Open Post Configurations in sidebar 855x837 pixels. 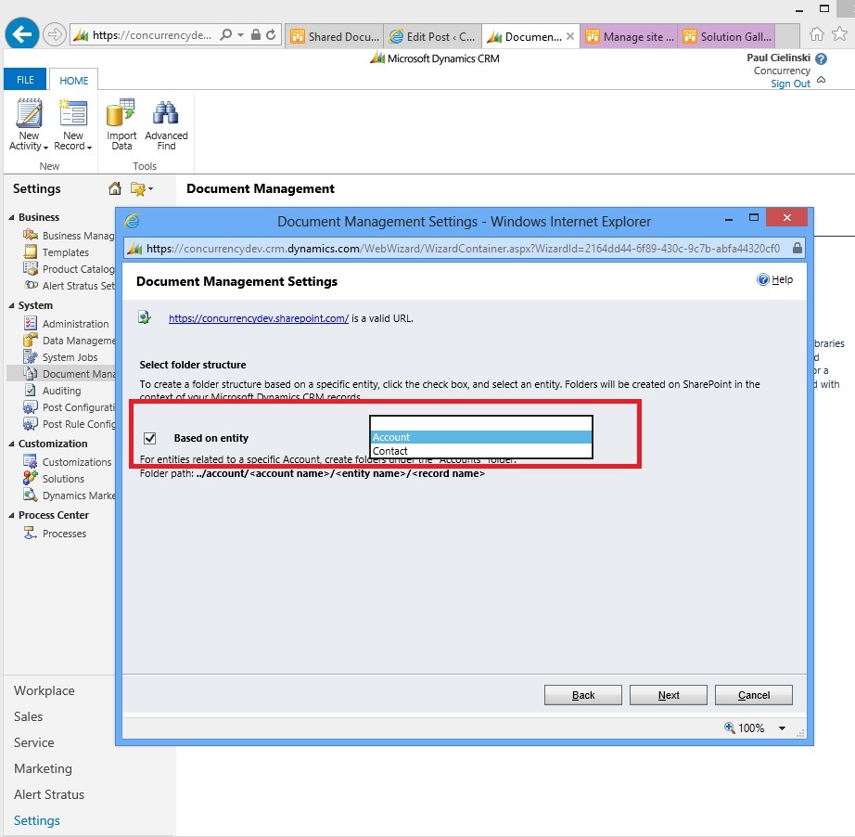coord(69,407)
